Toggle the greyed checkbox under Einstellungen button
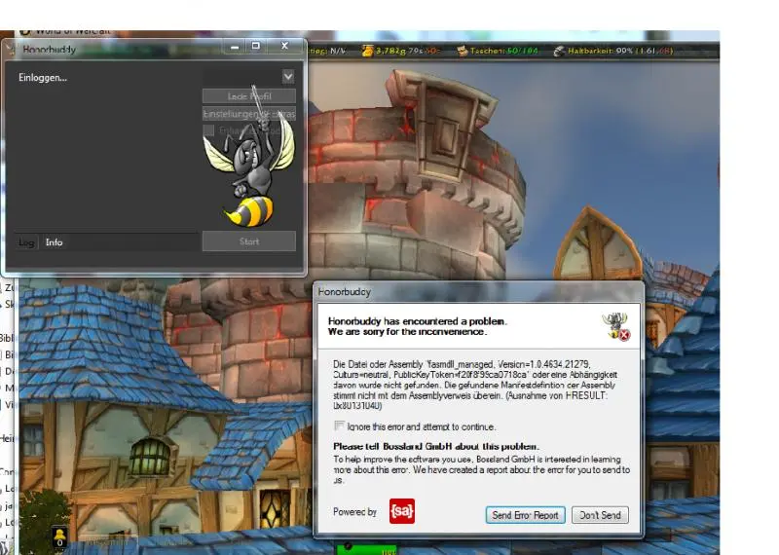The height and width of the screenshot is (555, 779). coord(209,130)
